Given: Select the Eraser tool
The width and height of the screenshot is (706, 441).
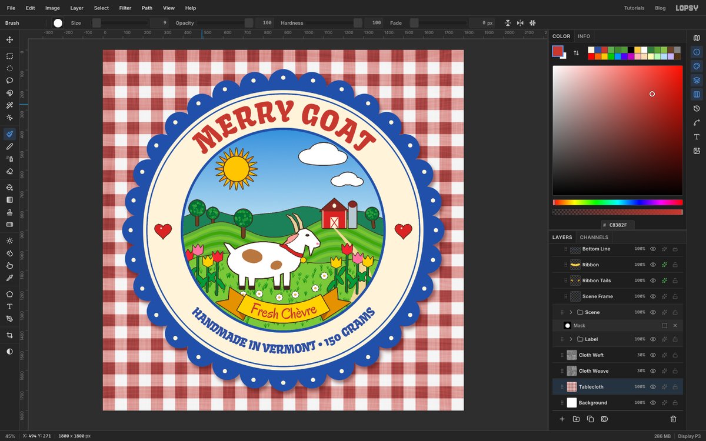Looking at the screenshot, I should 9,171.
